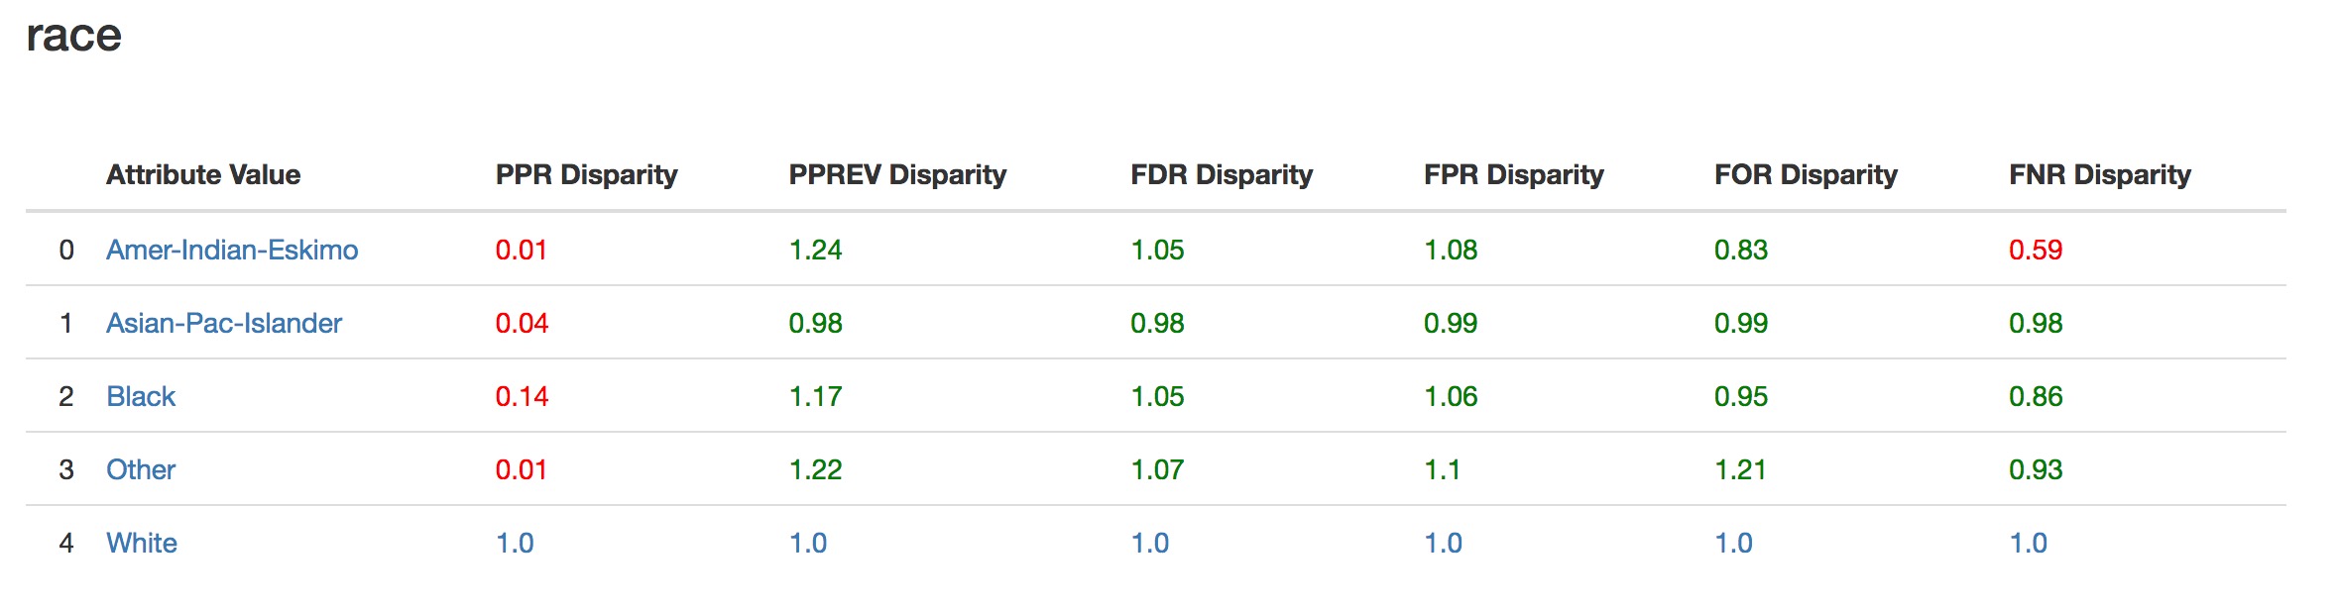The image size is (2340, 610).
Task: Select the White attribute value link
Action: click(142, 543)
